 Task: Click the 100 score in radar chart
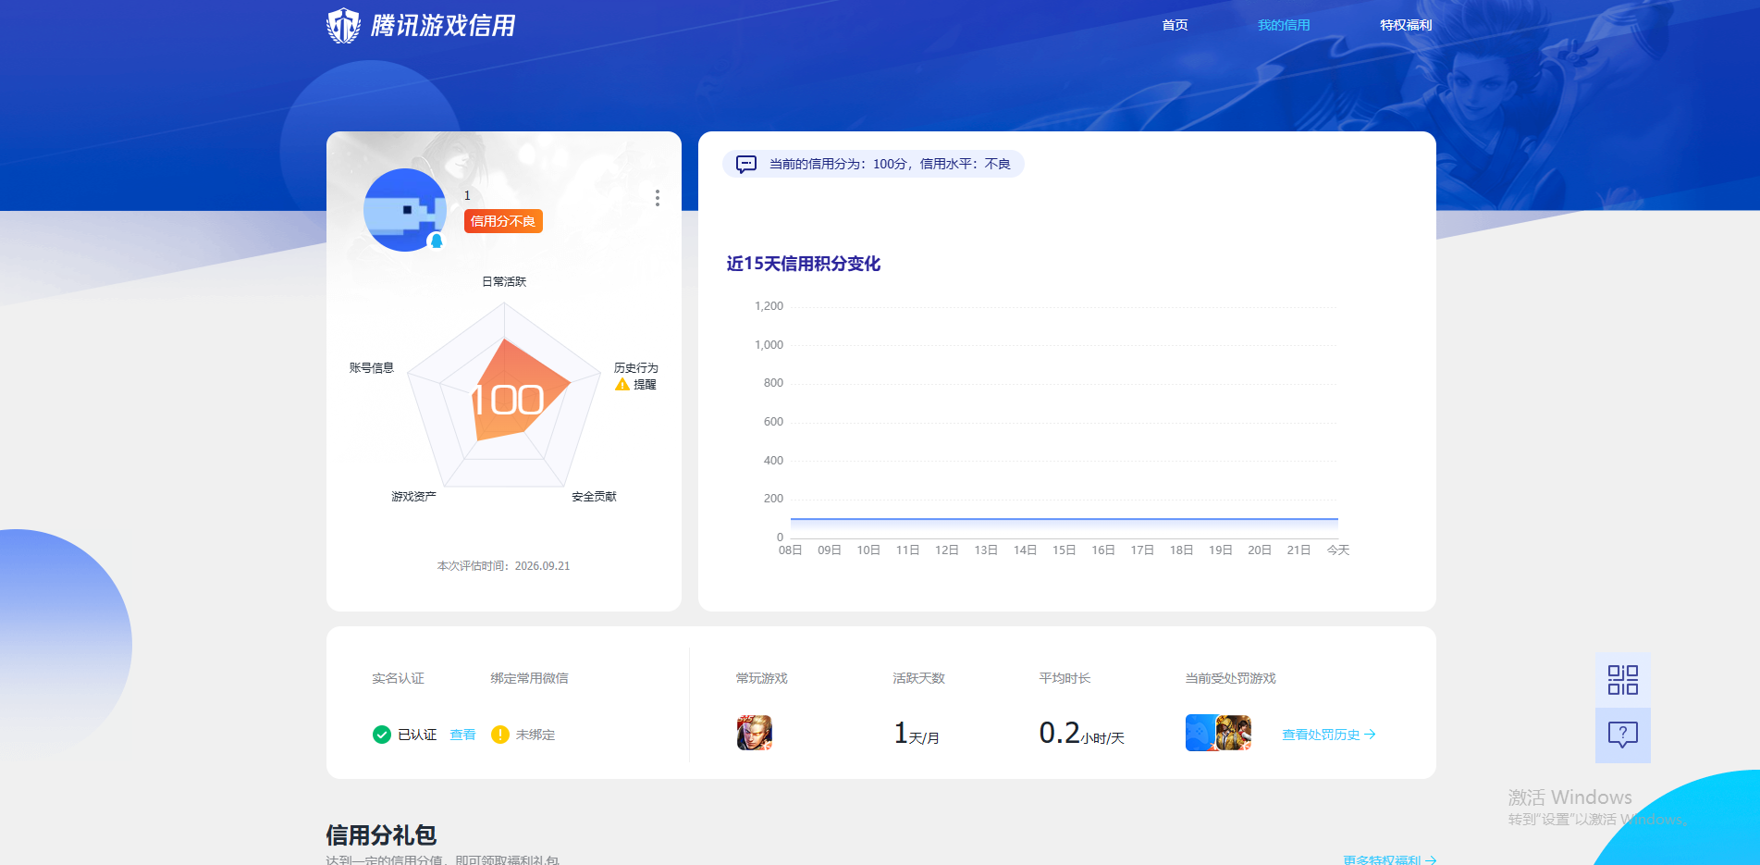tap(508, 401)
